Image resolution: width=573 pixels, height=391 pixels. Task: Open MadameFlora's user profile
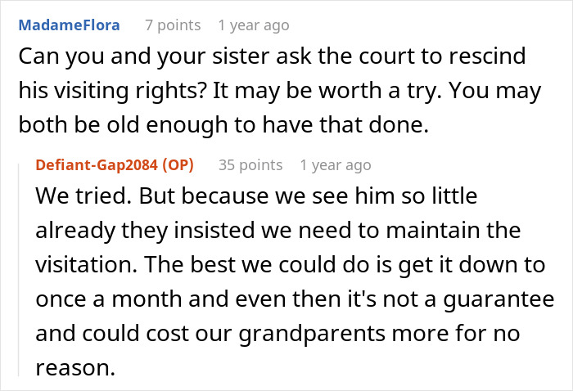(69, 25)
